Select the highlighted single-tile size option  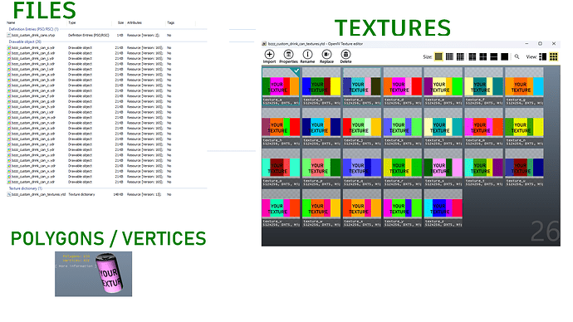(438, 56)
